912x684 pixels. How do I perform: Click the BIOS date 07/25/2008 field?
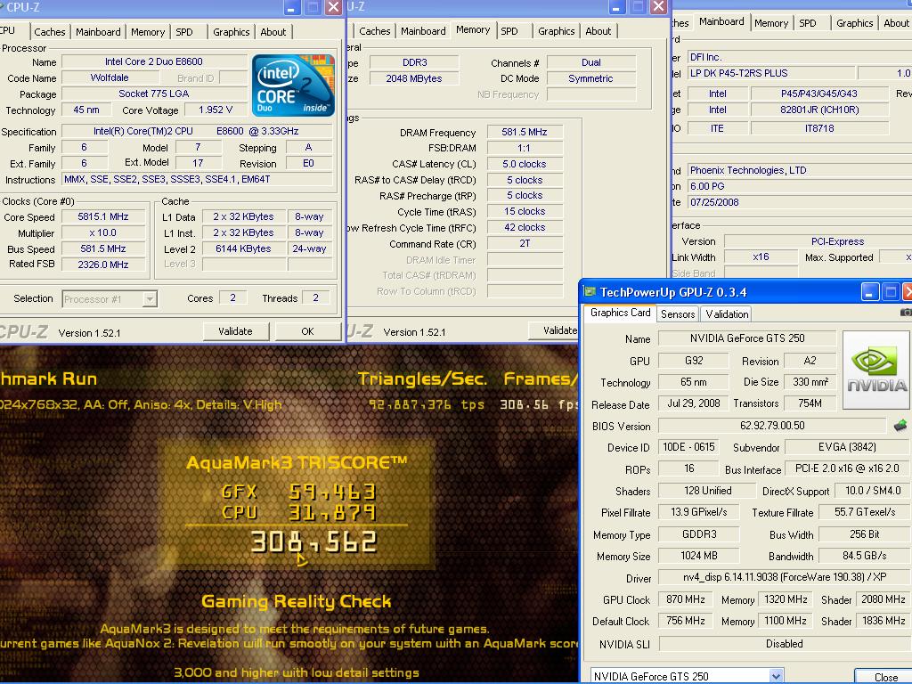tap(800, 202)
